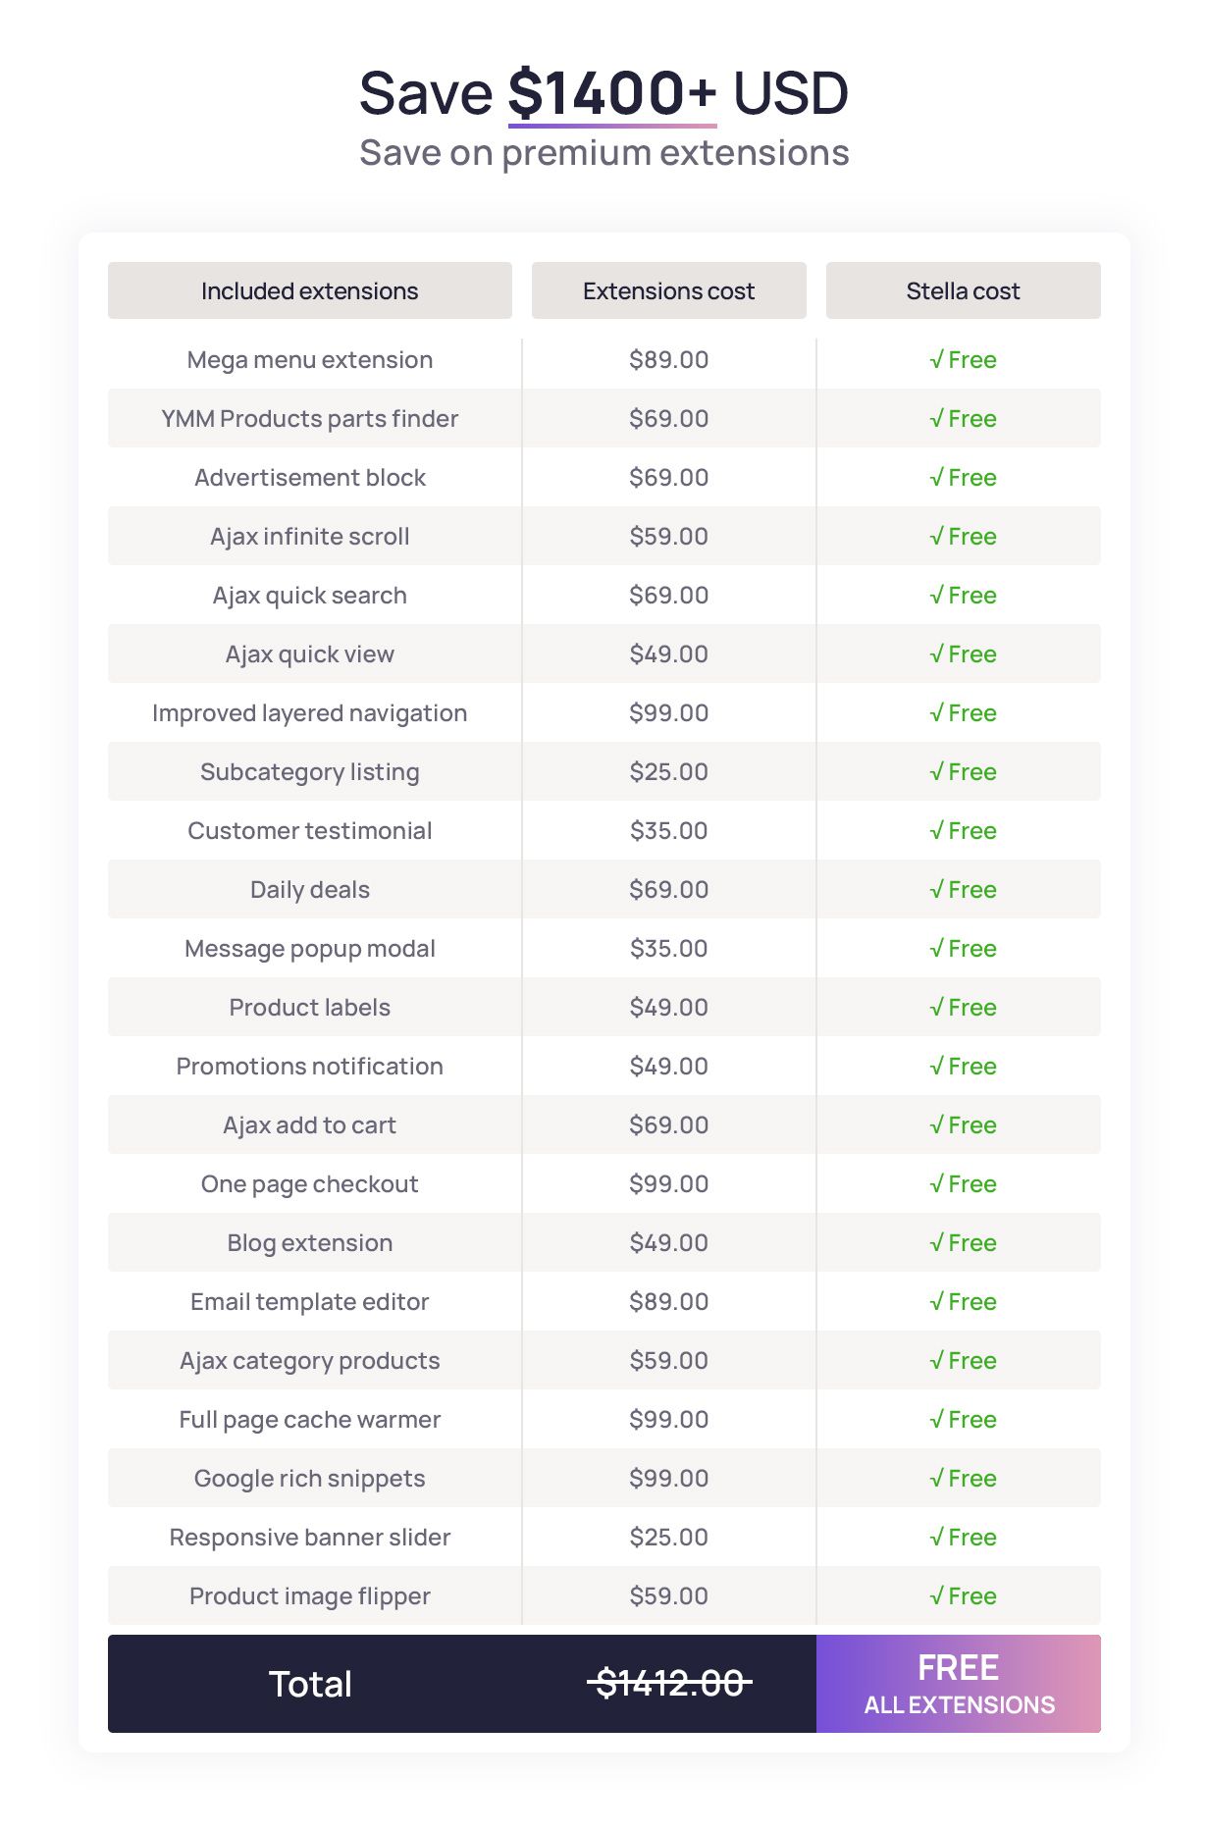Click the Free checkmark for Subcategory listing

pyautogui.click(x=963, y=772)
